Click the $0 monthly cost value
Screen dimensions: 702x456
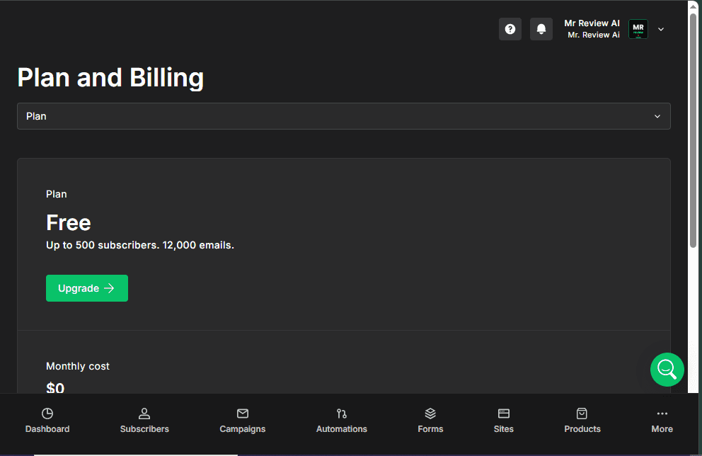(x=55, y=387)
